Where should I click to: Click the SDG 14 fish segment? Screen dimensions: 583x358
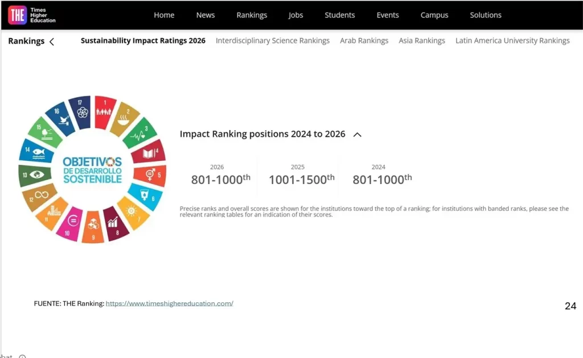pyautogui.click(x=35, y=152)
